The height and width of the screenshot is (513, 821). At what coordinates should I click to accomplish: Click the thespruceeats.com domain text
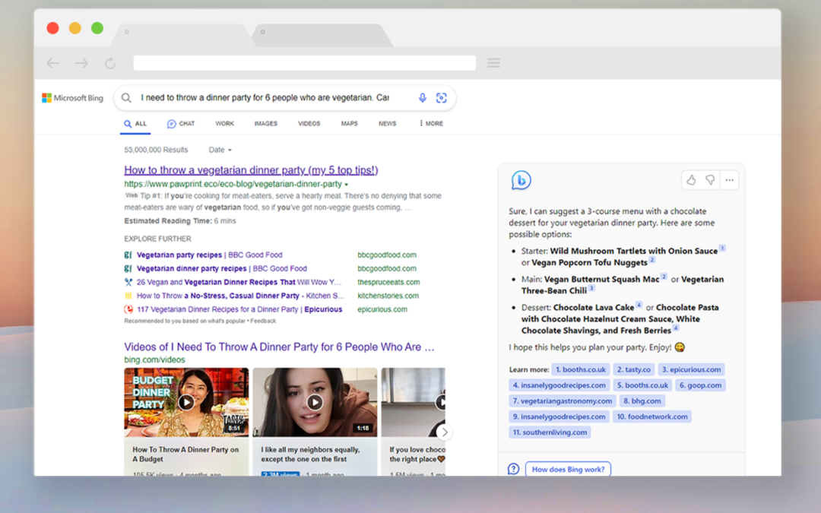click(388, 282)
